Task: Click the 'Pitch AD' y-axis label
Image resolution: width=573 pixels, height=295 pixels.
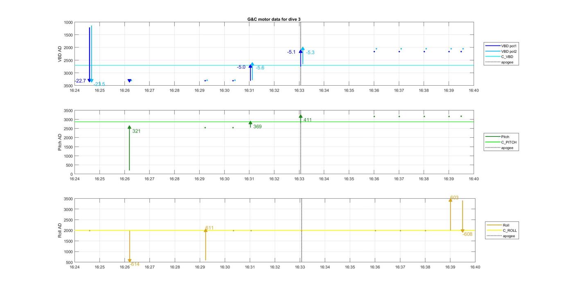Action: (x=60, y=142)
